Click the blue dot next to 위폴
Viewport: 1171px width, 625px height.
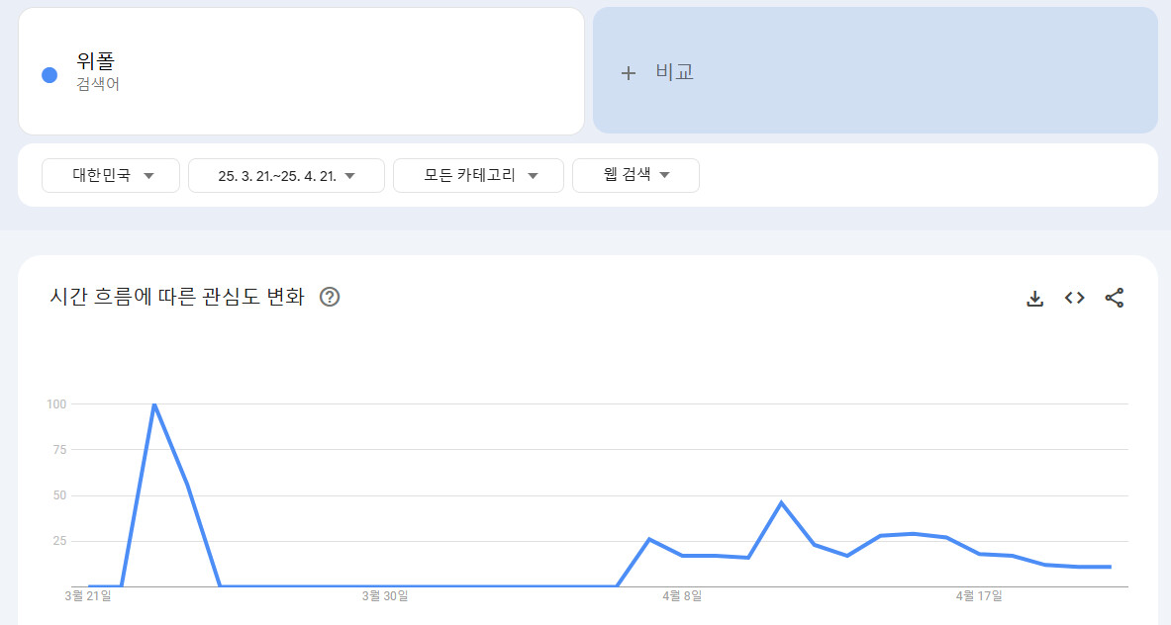[x=49, y=74]
